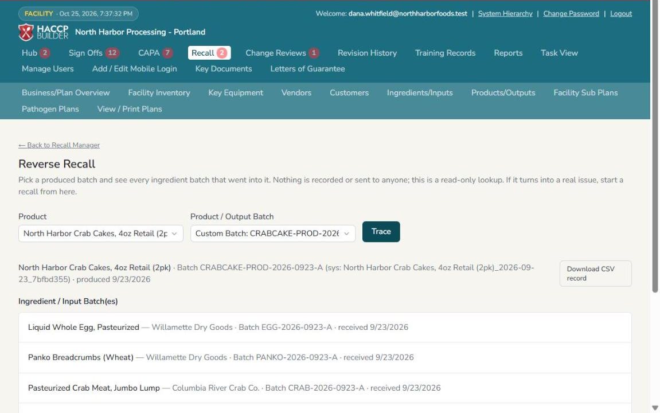Go to Reports
Screen dimensions: 660x413
tap(508, 53)
